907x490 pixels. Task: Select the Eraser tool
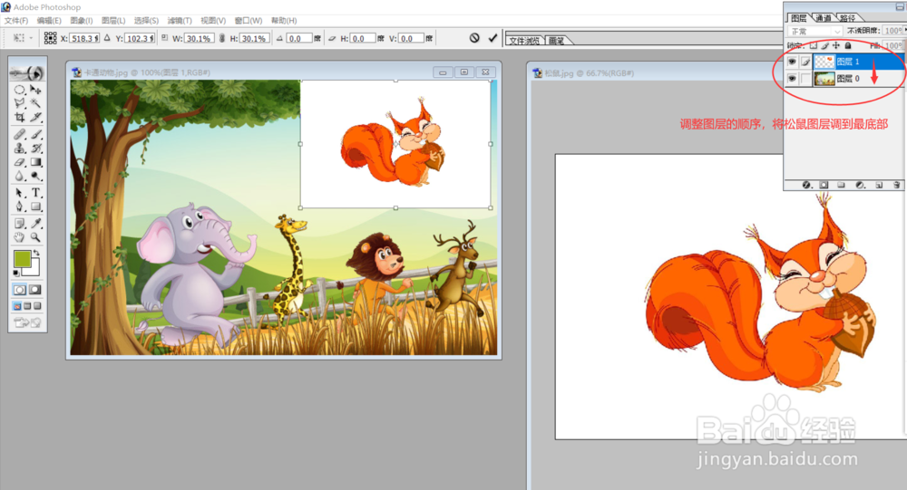click(x=20, y=162)
